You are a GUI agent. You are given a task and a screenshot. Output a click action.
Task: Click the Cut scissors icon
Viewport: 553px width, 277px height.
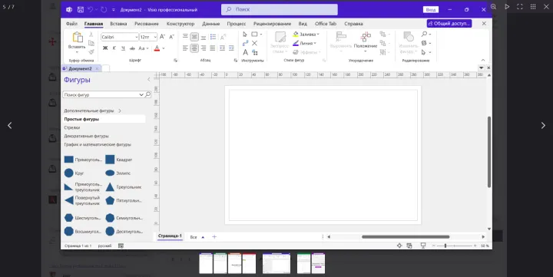pos(91,35)
